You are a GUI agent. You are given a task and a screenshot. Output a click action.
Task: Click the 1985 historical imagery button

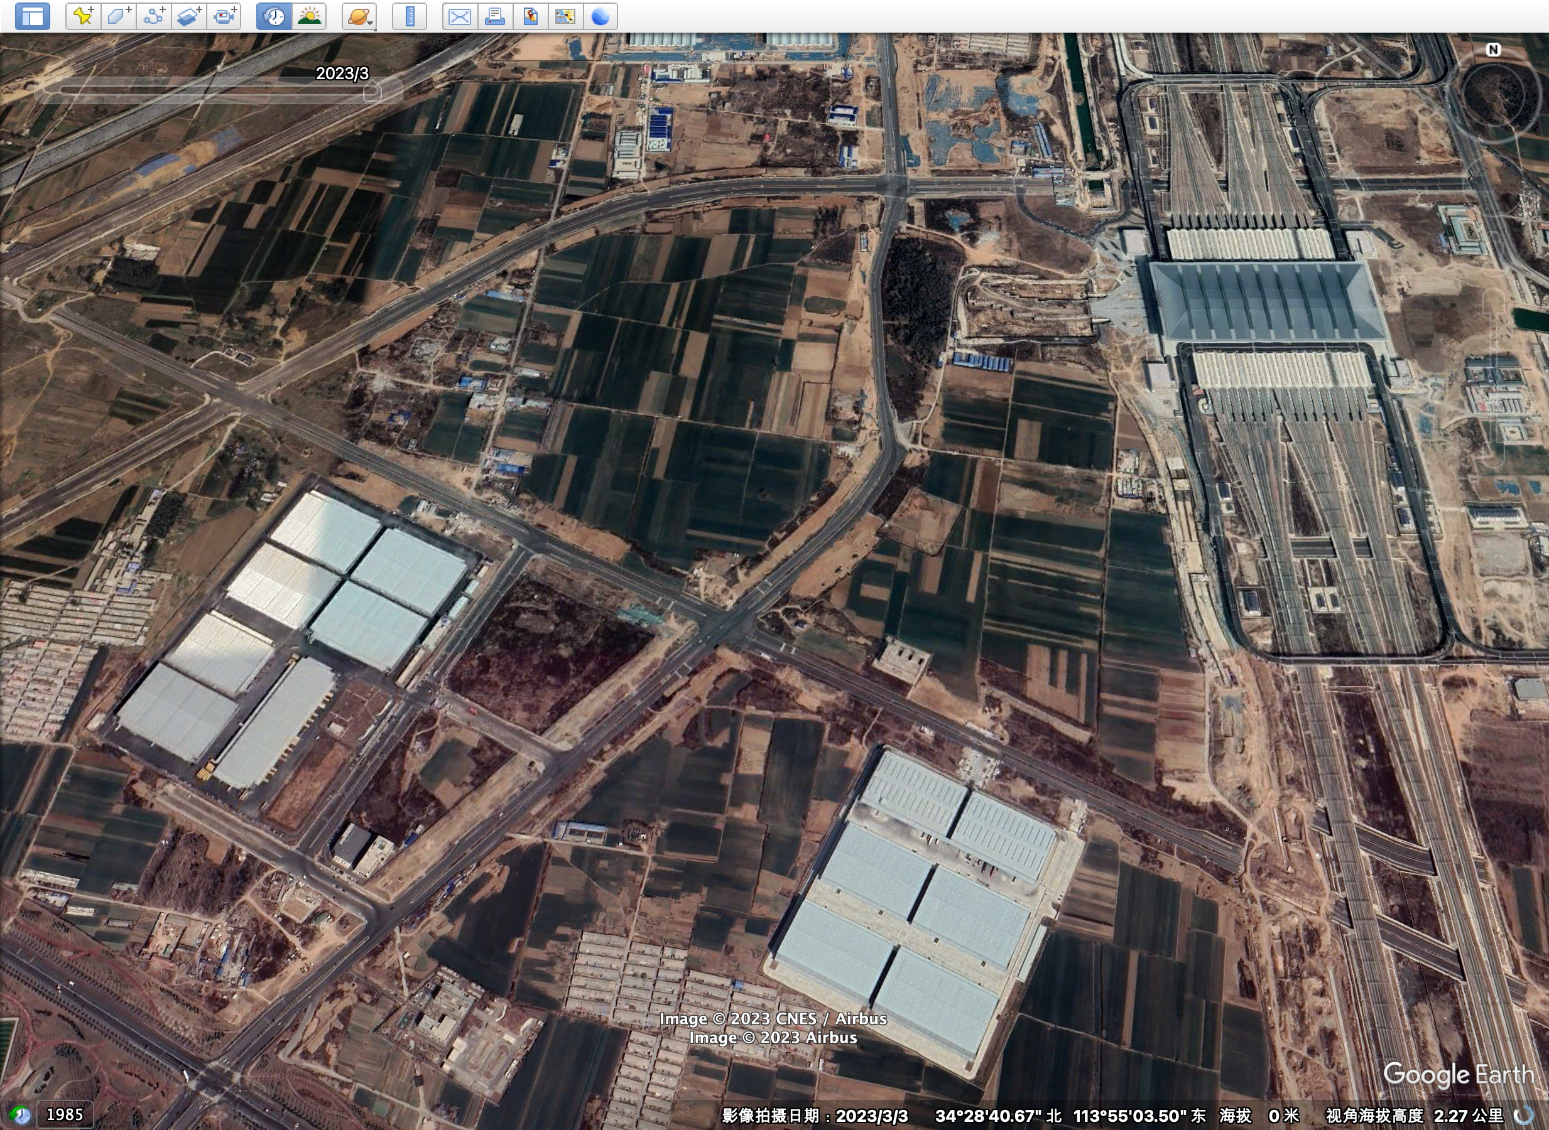64,1114
